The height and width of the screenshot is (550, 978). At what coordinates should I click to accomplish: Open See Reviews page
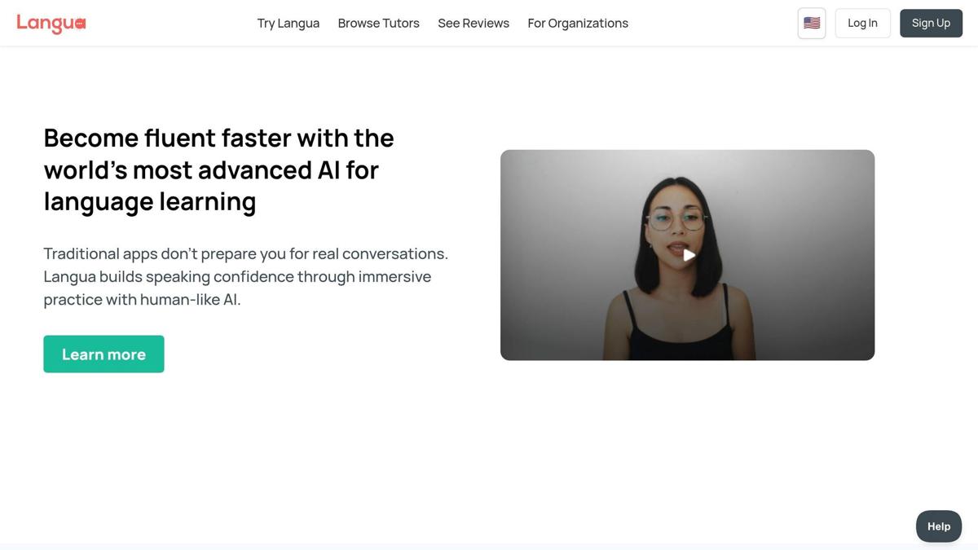click(474, 23)
